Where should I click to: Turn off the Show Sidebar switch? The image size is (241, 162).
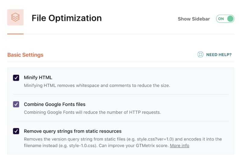[x=225, y=19]
